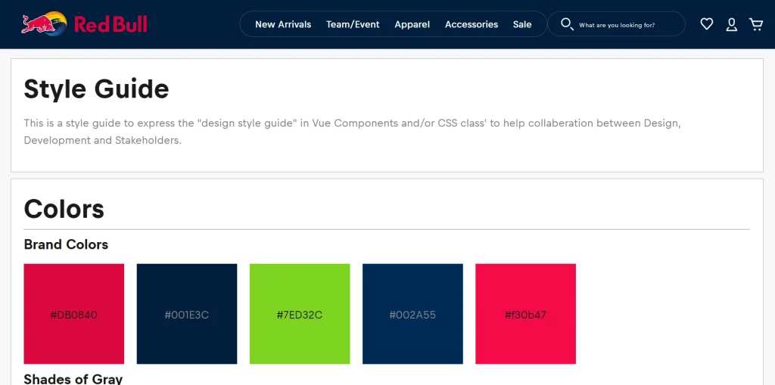Click the Brand Colors subheading
This screenshot has height=385, width=775.
point(66,244)
